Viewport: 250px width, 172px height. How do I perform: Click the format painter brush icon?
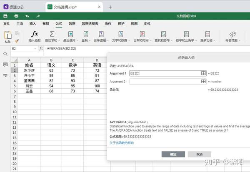coord(17,41)
